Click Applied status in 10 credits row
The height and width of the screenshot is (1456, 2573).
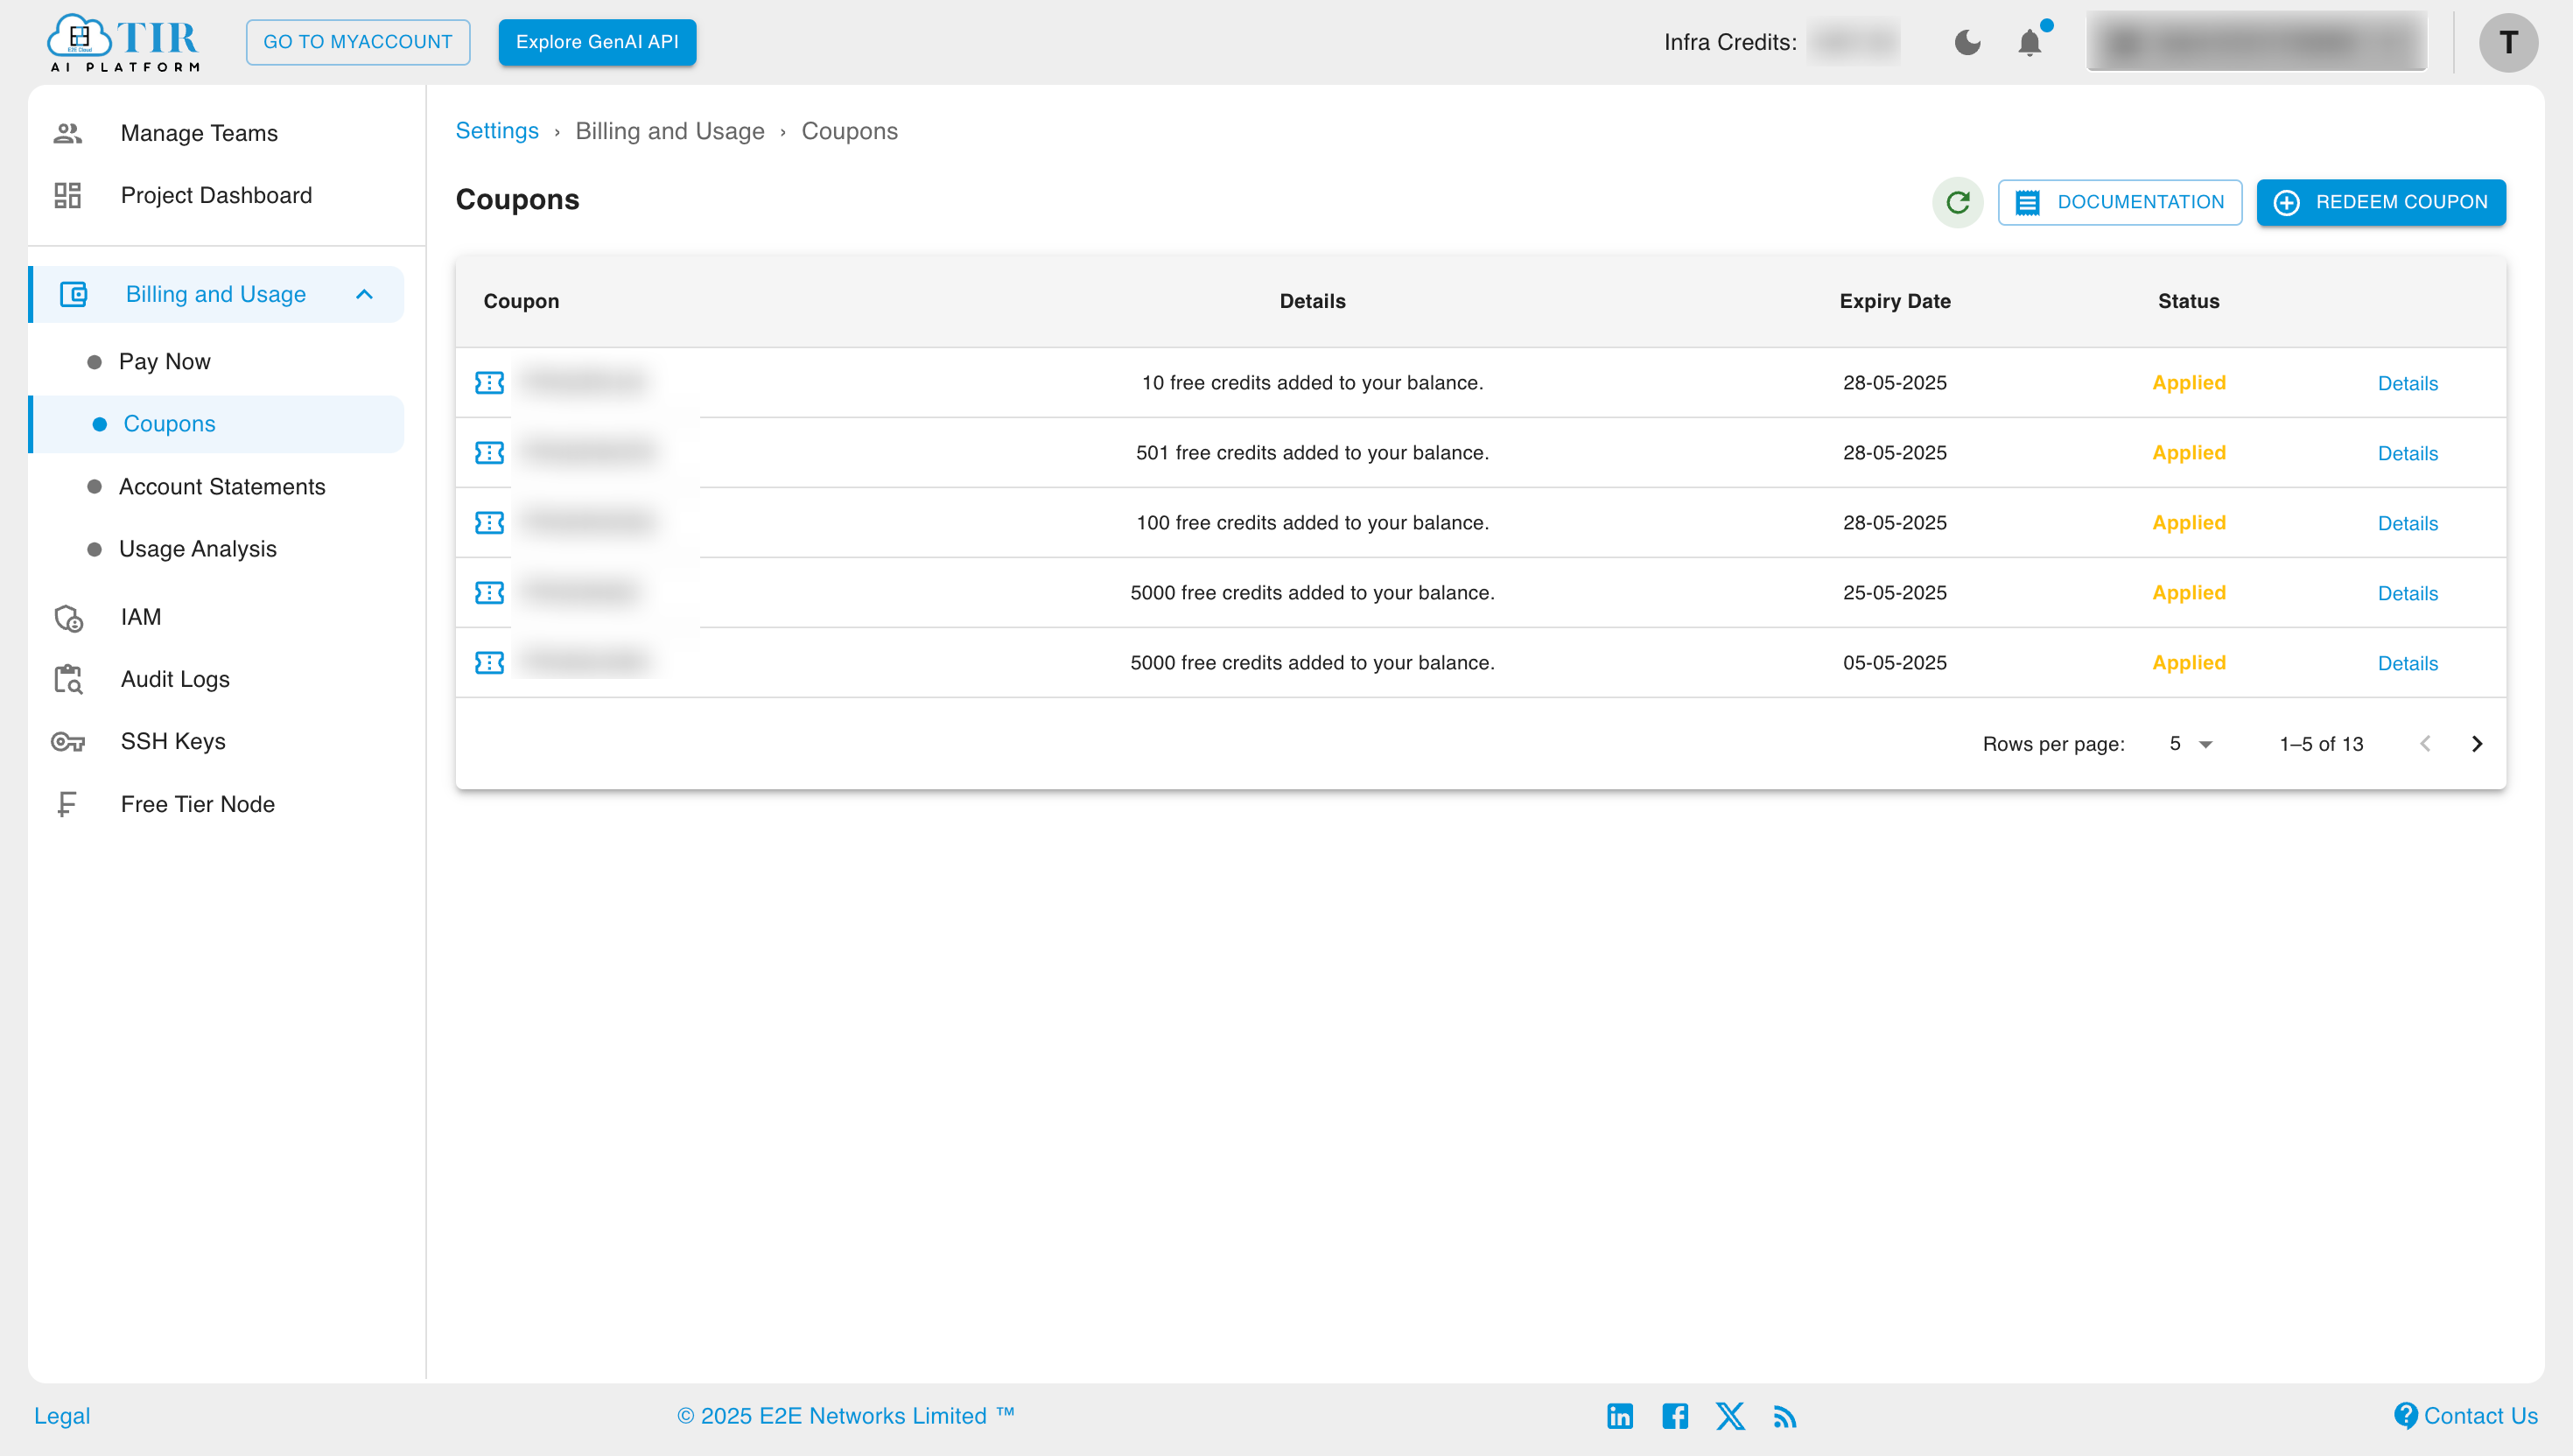pos(2189,383)
